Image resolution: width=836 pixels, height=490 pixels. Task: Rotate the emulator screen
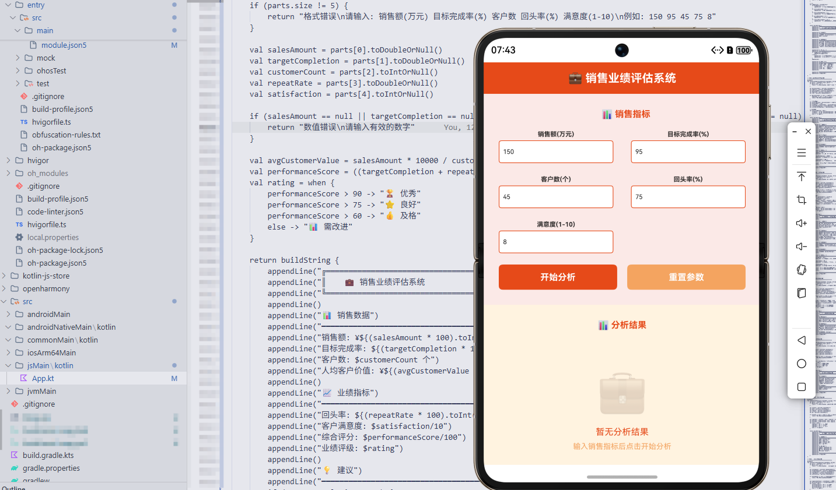point(801,270)
